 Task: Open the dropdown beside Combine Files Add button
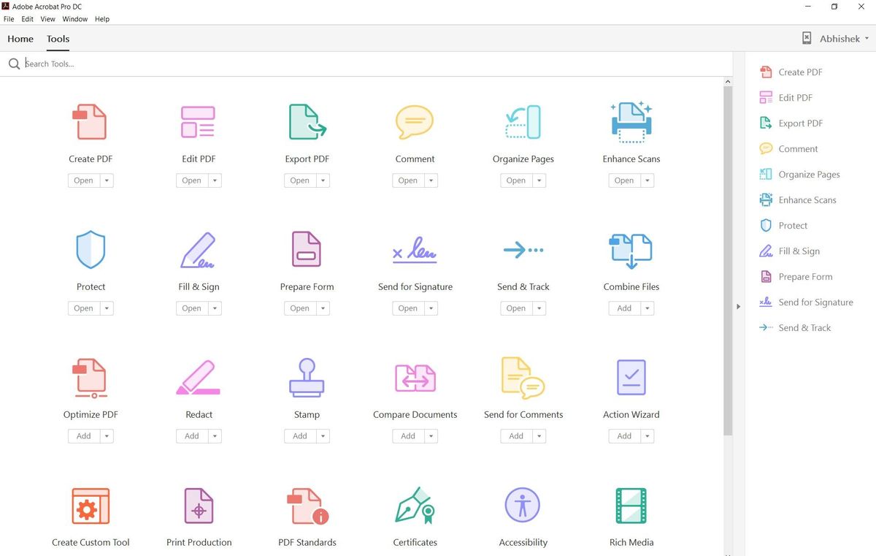click(647, 308)
